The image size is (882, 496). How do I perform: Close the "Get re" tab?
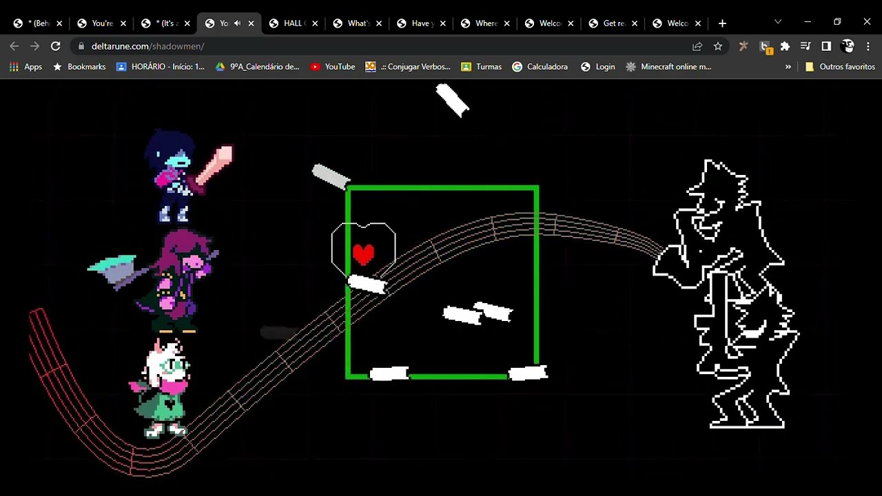click(x=634, y=23)
